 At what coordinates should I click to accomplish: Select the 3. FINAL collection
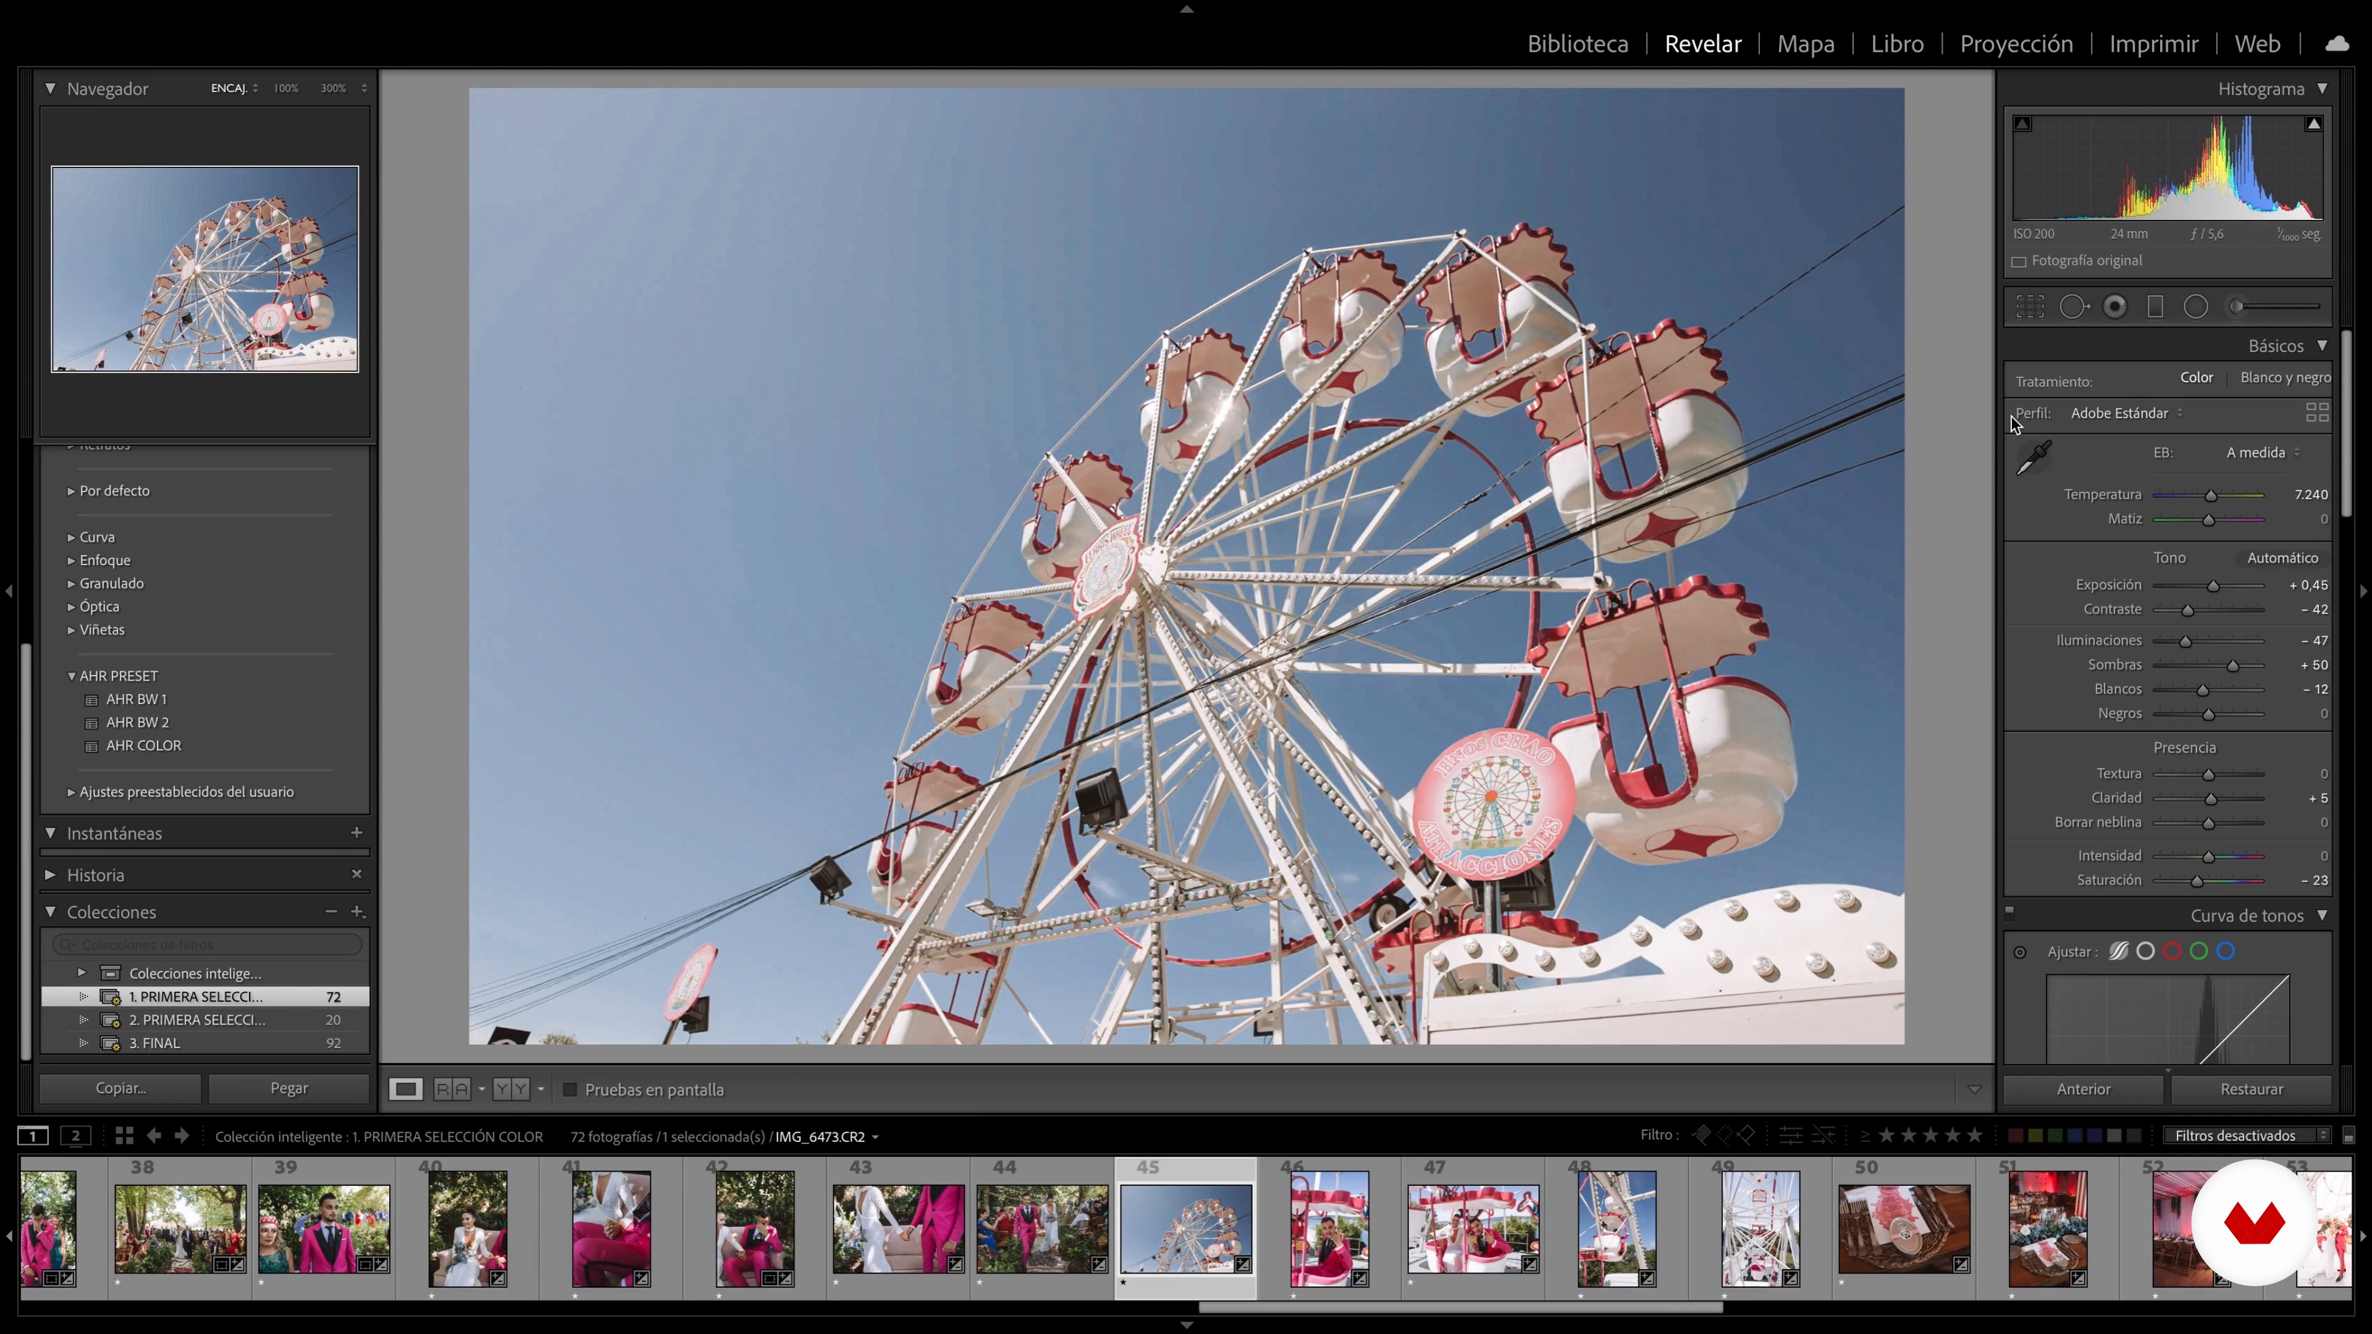[x=205, y=1043]
